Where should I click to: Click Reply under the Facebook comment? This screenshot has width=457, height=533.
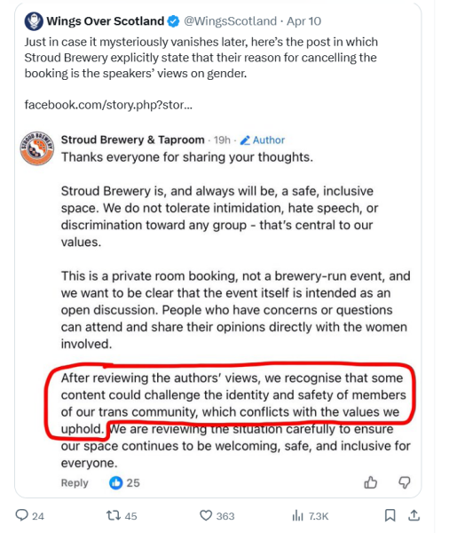tap(75, 482)
